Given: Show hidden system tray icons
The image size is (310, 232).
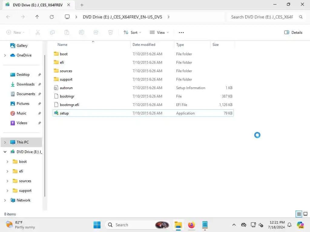Looking at the screenshot, I should 234,225.
